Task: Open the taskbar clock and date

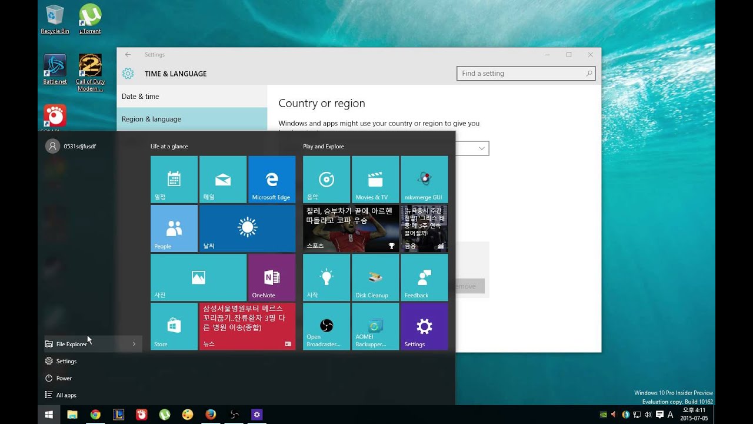Action: [694, 415]
